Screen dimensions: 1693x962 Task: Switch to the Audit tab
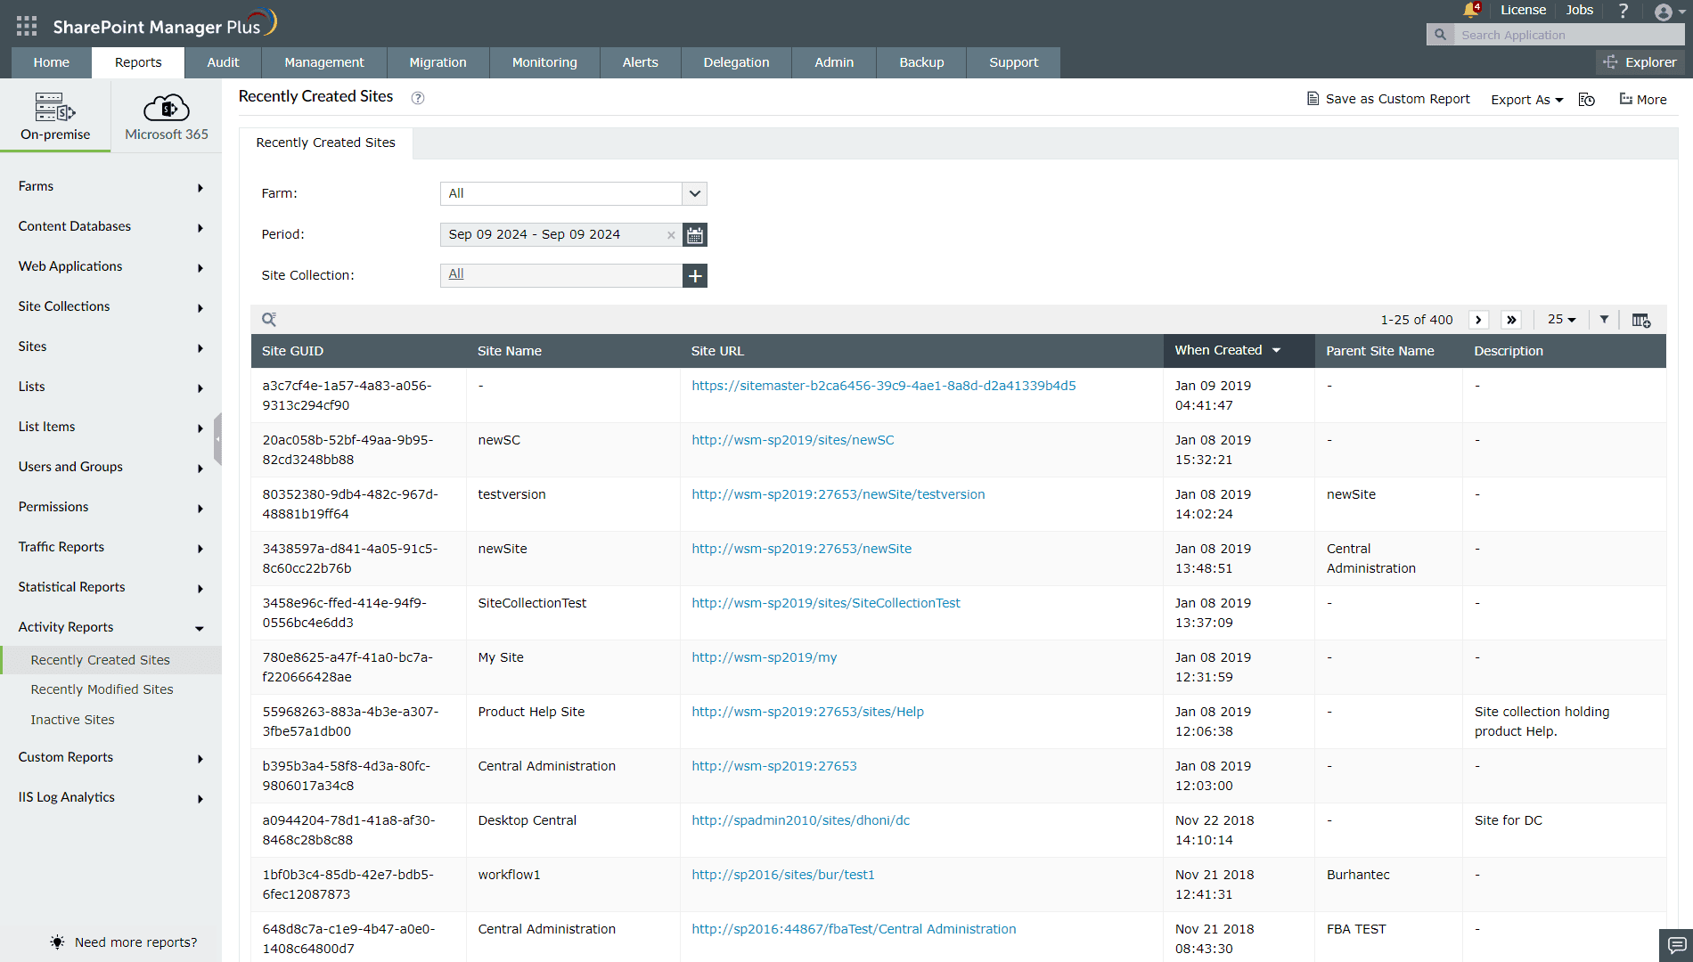[223, 62]
